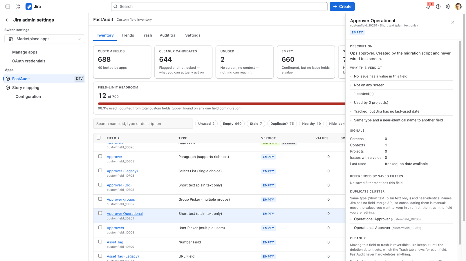
Task: Click the Custom Fields 688 card
Action: tap(122, 62)
